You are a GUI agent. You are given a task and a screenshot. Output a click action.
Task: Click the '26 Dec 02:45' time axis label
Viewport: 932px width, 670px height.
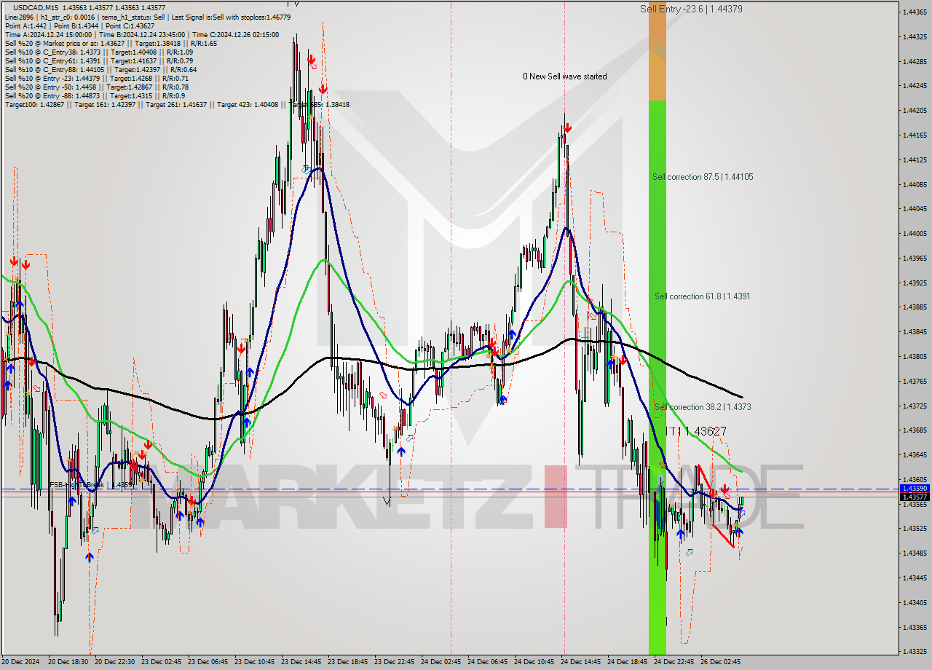click(x=720, y=662)
